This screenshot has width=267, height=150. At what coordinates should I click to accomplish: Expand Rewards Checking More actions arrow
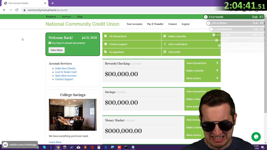tap(217, 78)
